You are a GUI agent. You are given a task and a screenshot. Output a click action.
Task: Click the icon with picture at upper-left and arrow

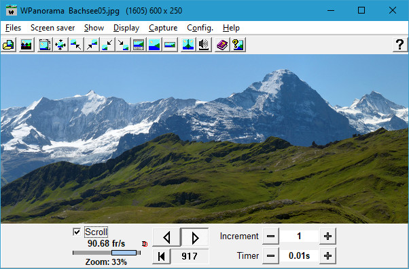76,45
